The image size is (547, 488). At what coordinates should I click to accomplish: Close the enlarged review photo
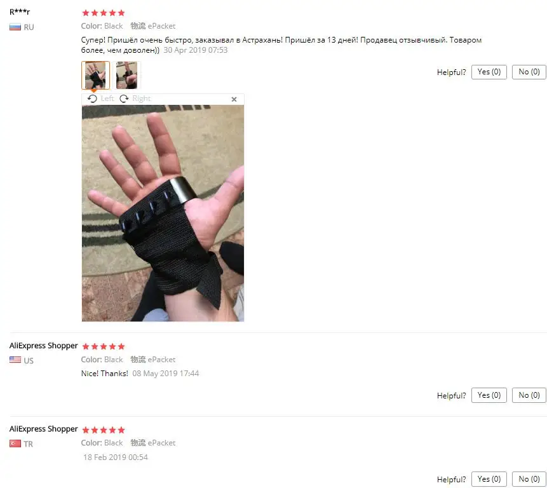point(234,99)
